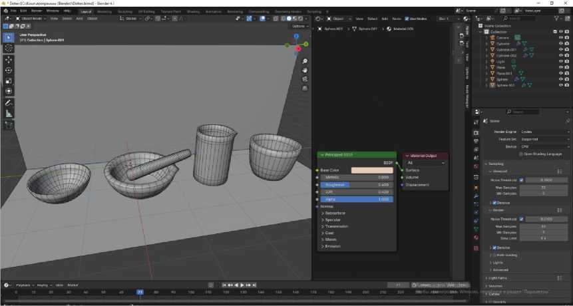Activate the Annotate tool

coord(9,103)
